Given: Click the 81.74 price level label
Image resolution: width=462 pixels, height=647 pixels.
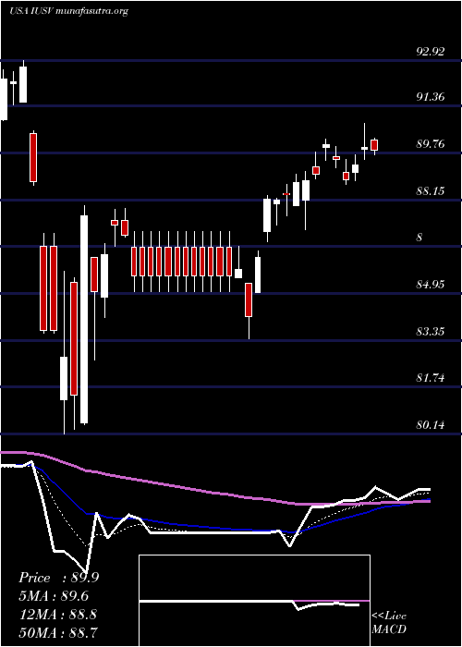Looking at the screenshot, I should click(x=431, y=377).
